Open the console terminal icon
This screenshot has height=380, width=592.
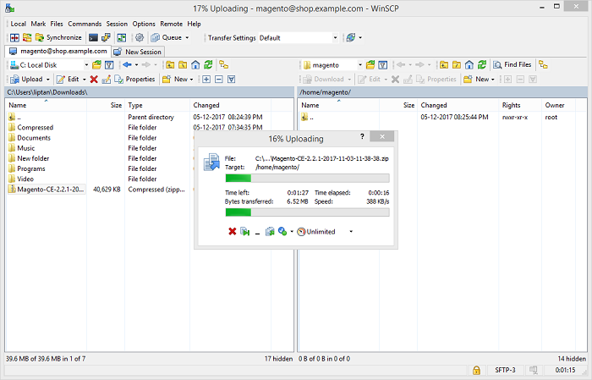[x=93, y=37]
